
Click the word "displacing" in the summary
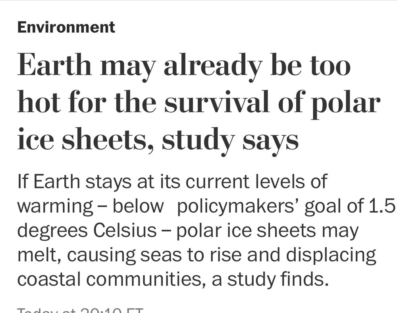(x=331, y=256)
